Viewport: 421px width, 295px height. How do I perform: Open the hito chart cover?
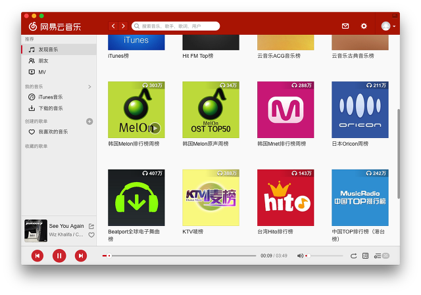[285, 198]
